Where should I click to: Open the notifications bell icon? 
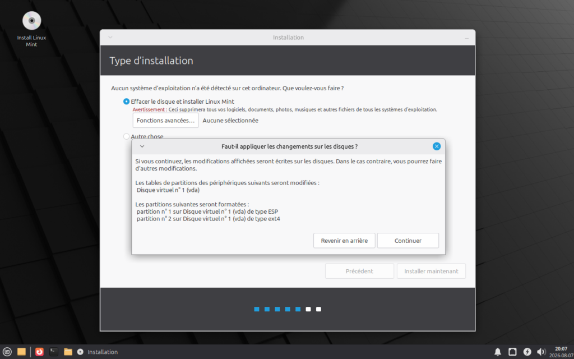coord(498,352)
